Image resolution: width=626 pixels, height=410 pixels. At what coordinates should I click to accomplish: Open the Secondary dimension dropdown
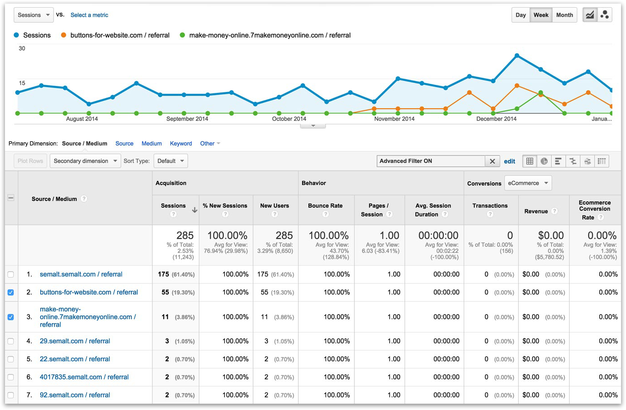(85, 161)
